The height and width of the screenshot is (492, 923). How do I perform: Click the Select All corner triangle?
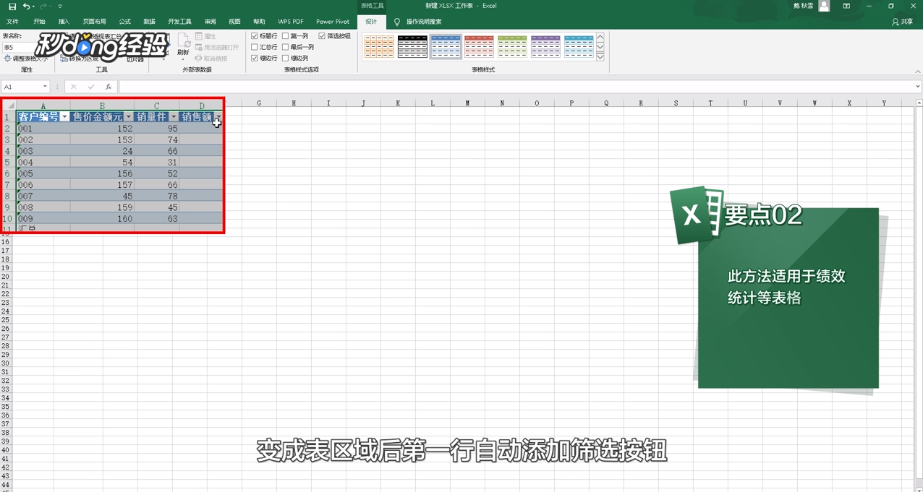(x=10, y=105)
